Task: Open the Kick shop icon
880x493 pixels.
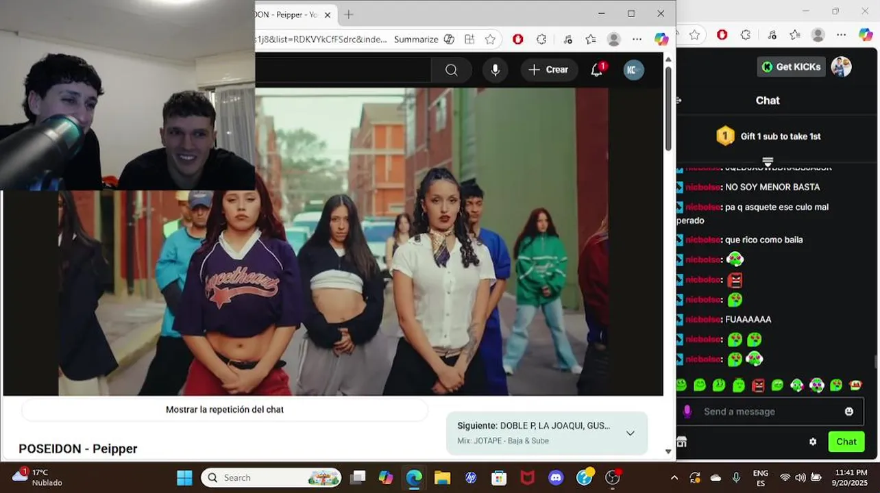Action: point(681,442)
